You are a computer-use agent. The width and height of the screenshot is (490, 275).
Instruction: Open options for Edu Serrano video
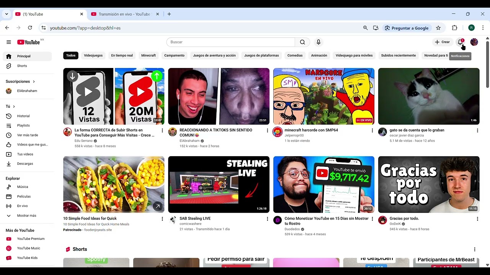(162, 131)
